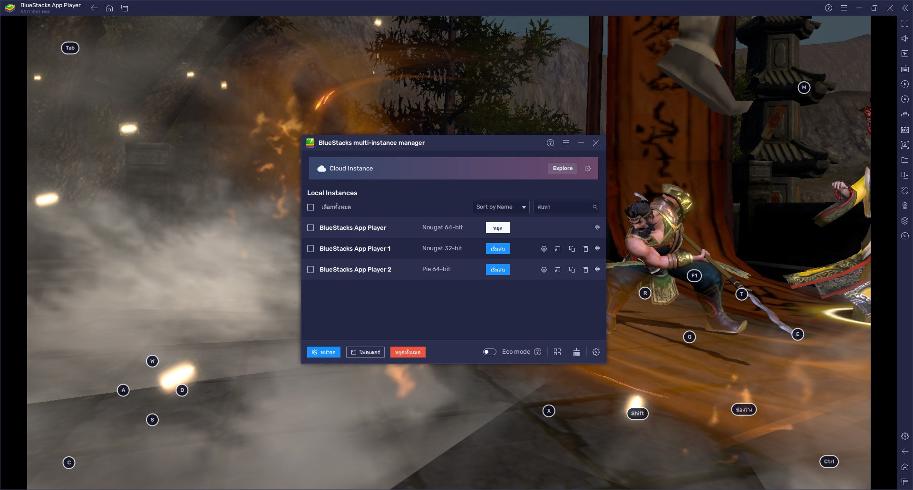This screenshot has width=913, height=490.
Task: Install APK from the sidebar
Action: (904, 130)
